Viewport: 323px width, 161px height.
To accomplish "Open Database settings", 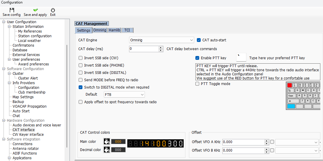I will 20,50.
